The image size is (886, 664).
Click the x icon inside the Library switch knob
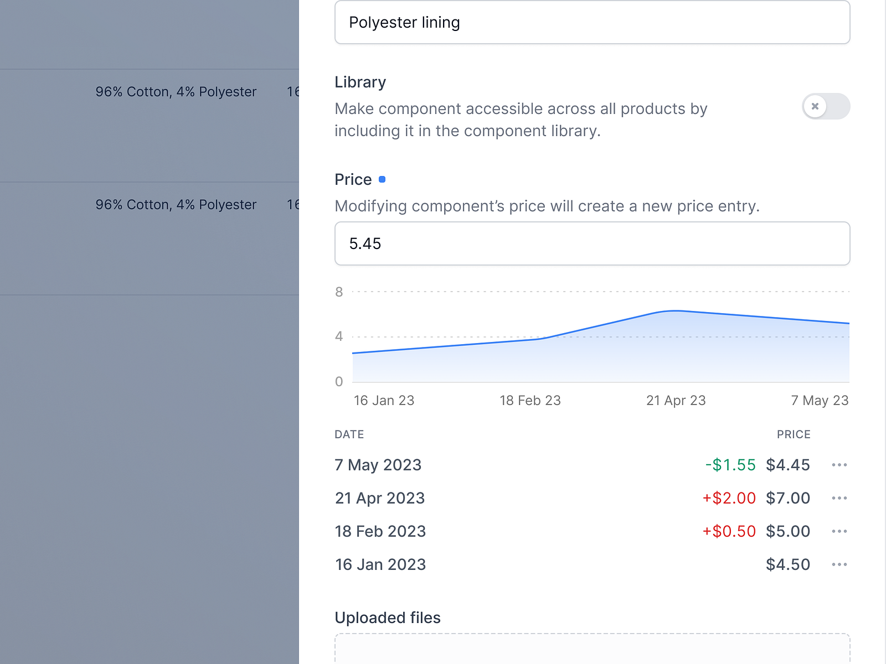(x=815, y=106)
